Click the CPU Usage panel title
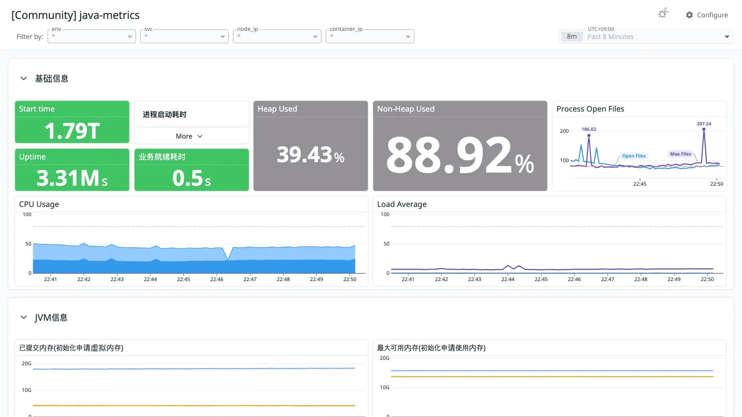The height and width of the screenshot is (417, 742). click(x=39, y=204)
